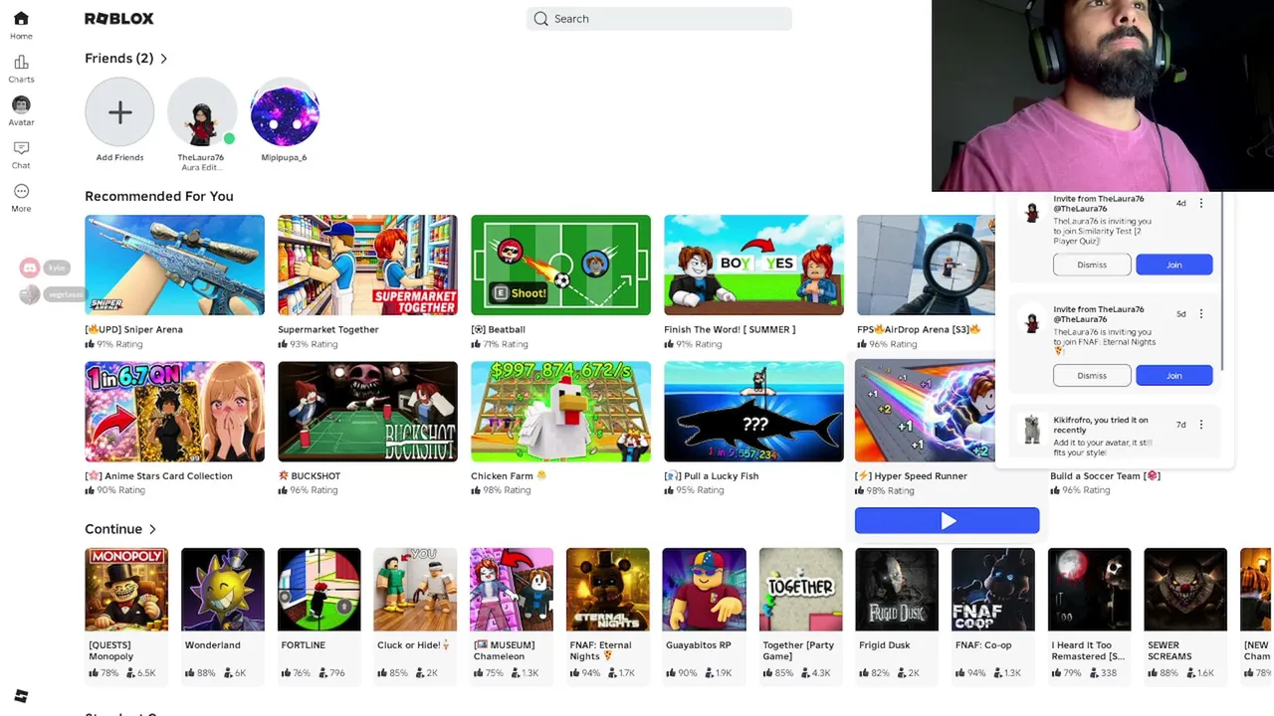1274x716 pixels.
Task: Open options for the FNAF: Eternal Nights invite
Action: click(1201, 313)
